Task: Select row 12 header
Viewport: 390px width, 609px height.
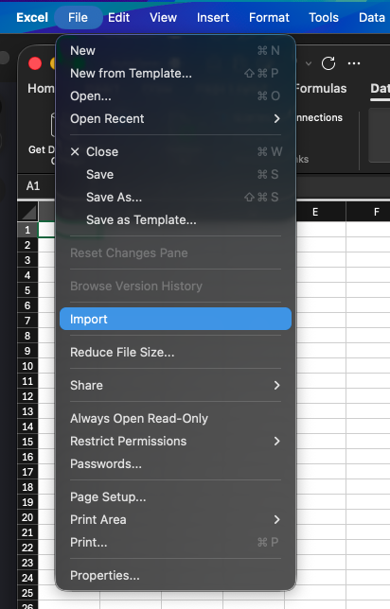Action: 27,396
